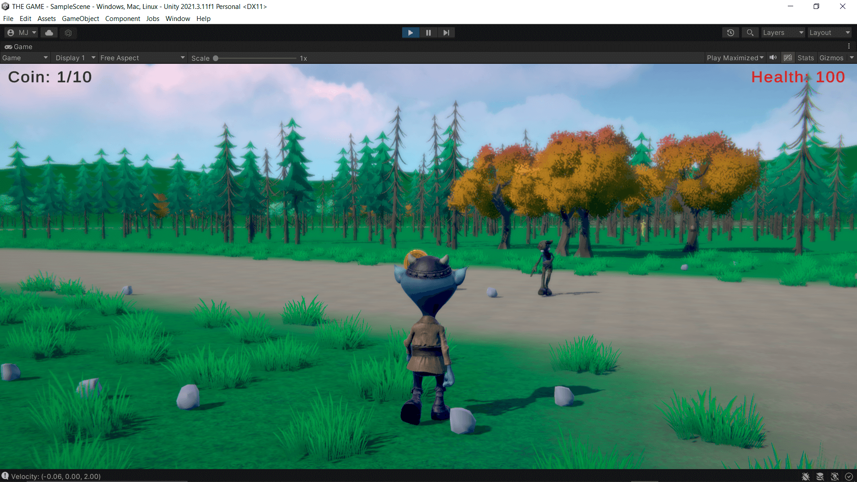Pause the running game
Viewport: 857px width, 482px height.
click(x=428, y=33)
